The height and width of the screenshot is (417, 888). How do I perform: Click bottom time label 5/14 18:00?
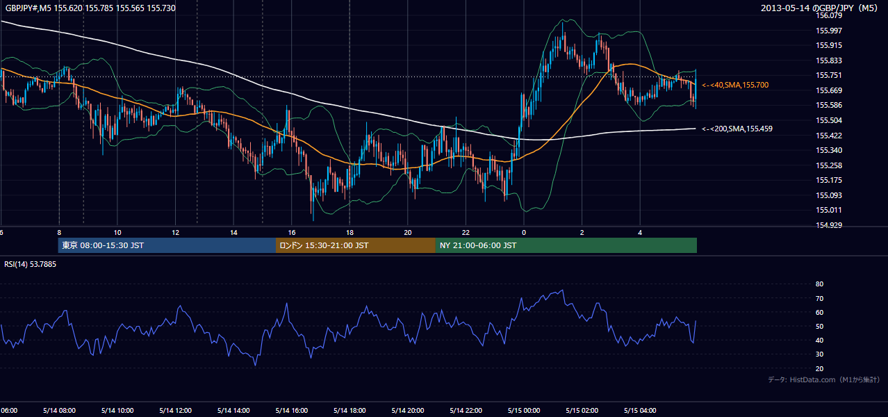tap(350, 410)
